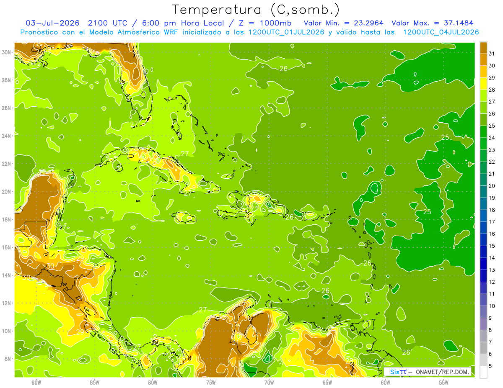503x388 pixels.
Task: Click latitude label "16N"
Action: tap(7, 247)
